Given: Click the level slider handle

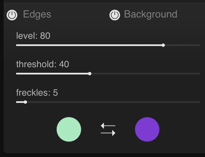Looking at the screenshot, I should pyautogui.click(x=163, y=45).
